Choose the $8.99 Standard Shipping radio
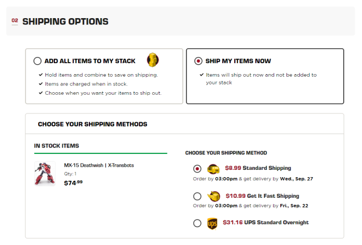The height and width of the screenshot is (245, 362). tap(197, 168)
